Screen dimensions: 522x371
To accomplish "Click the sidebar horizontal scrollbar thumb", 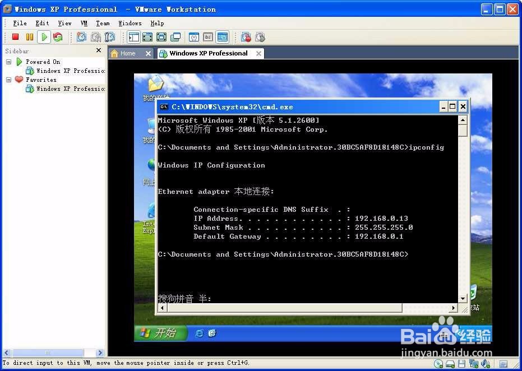I will pos(48,353).
